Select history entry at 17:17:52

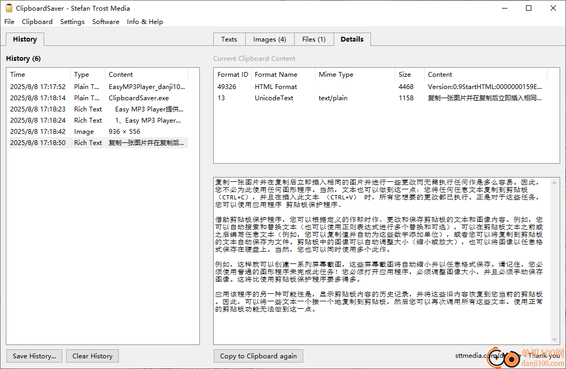(x=98, y=87)
